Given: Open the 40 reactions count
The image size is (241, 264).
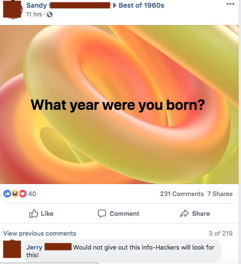Looking at the screenshot, I should [x=32, y=194].
